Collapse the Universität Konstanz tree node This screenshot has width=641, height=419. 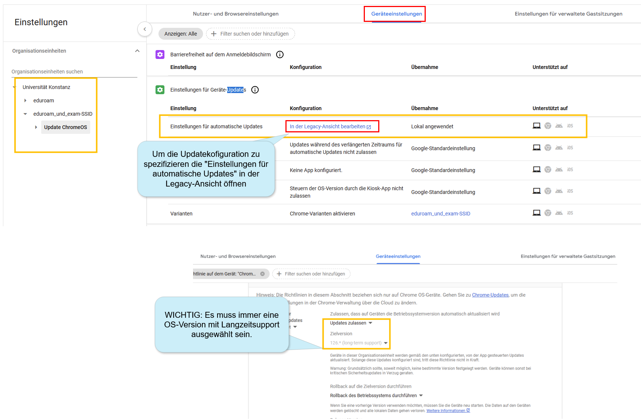coord(14,87)
